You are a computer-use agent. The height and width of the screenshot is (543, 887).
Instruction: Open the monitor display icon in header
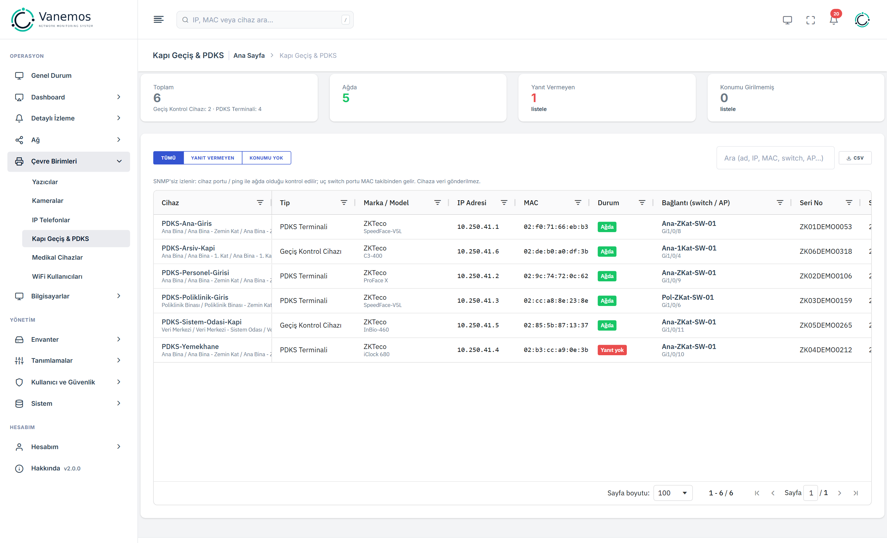point(787,20)
